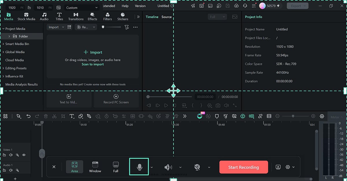
Task: Click the Export button
Action: coord(298,6)
